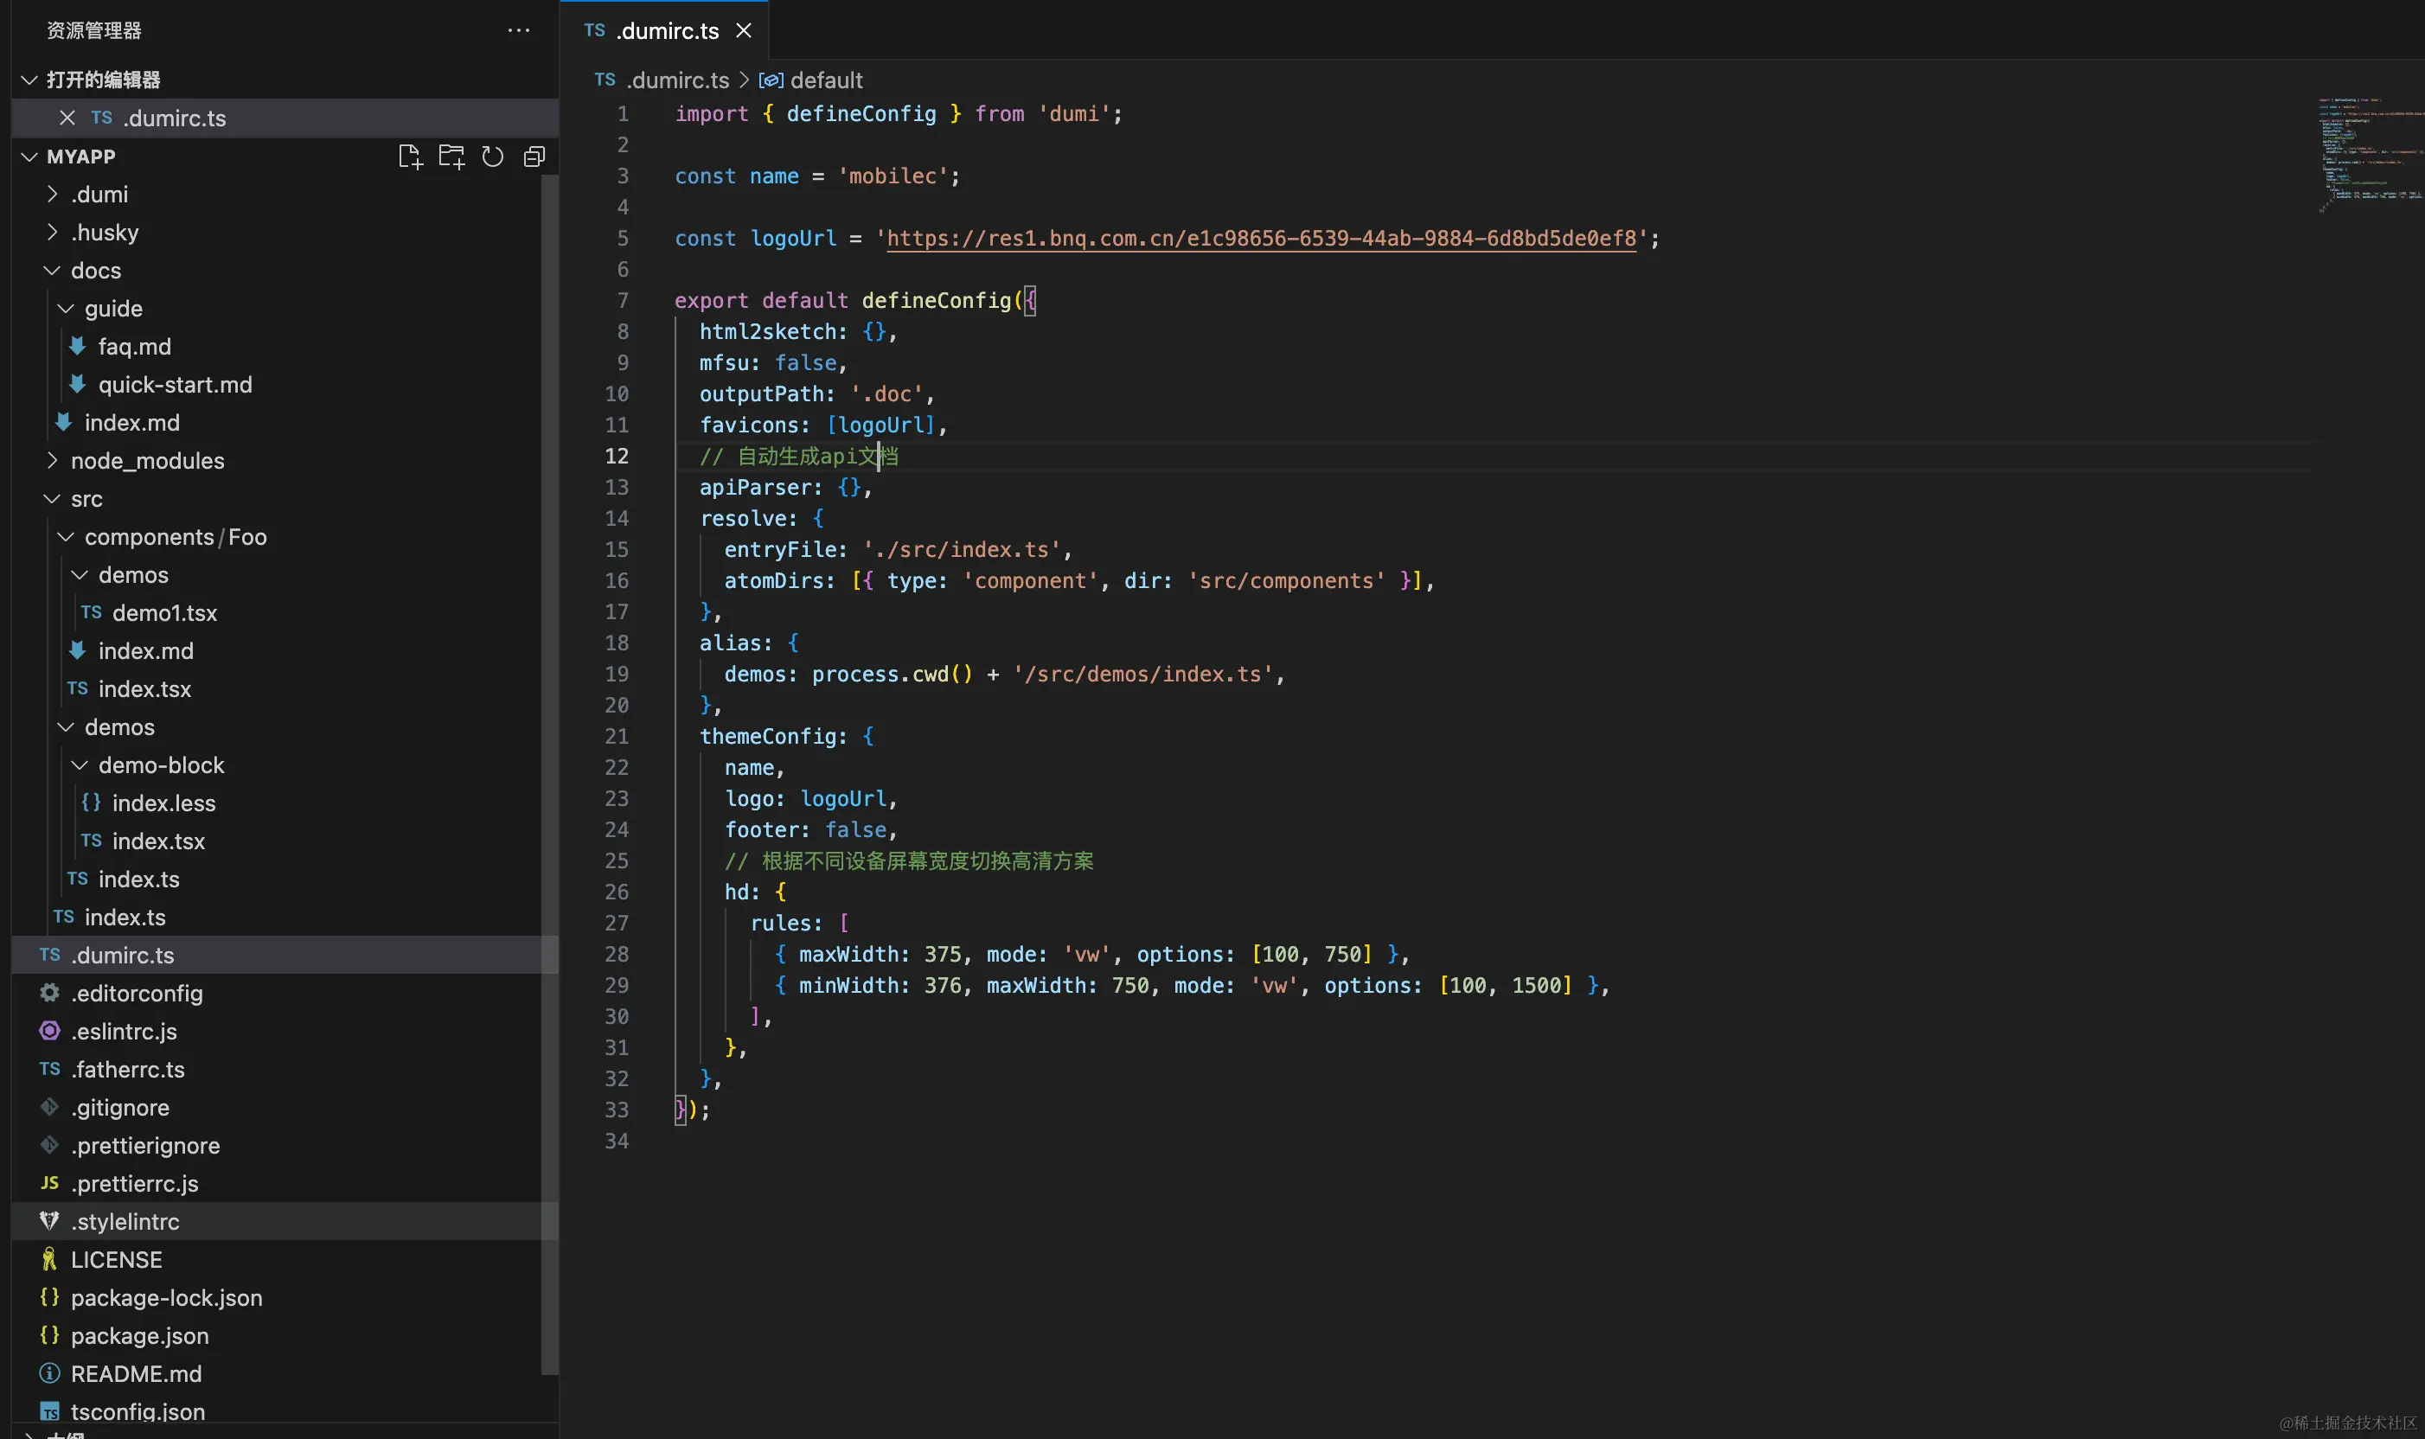Close the .dumirc.ts editor tab
2425x1439 pixels.
click(x=744, y=30)
